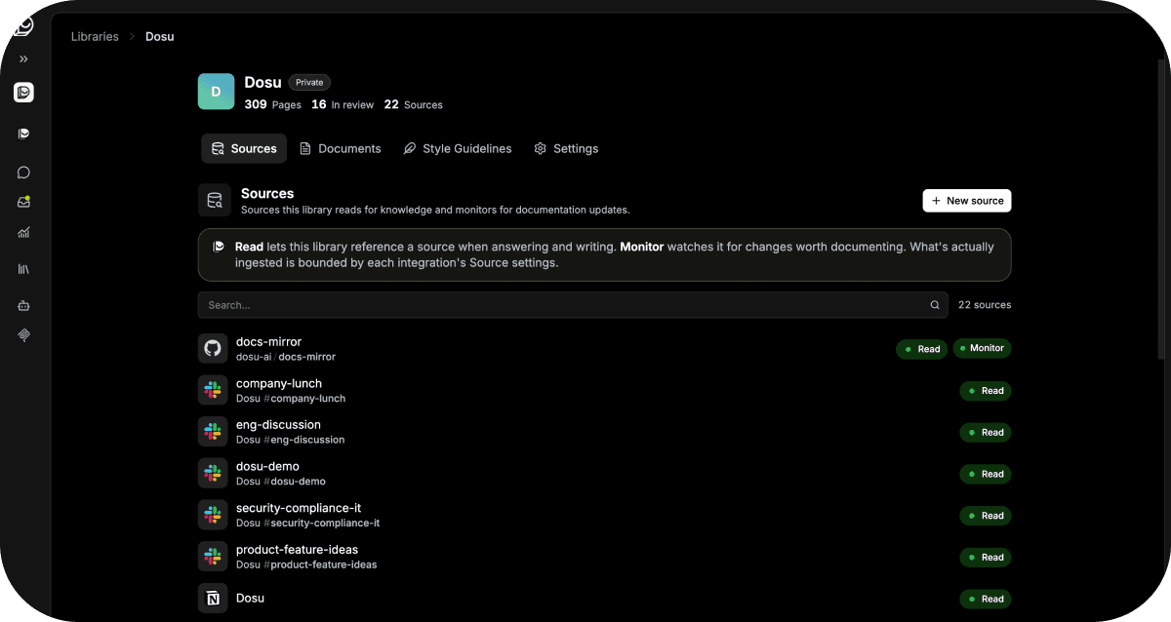
Task: Click the '#company-lunch' channel subtitle
Action: click(x=305, y=399)
